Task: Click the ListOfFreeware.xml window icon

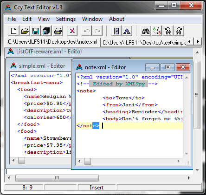Action: coord(11,52)
